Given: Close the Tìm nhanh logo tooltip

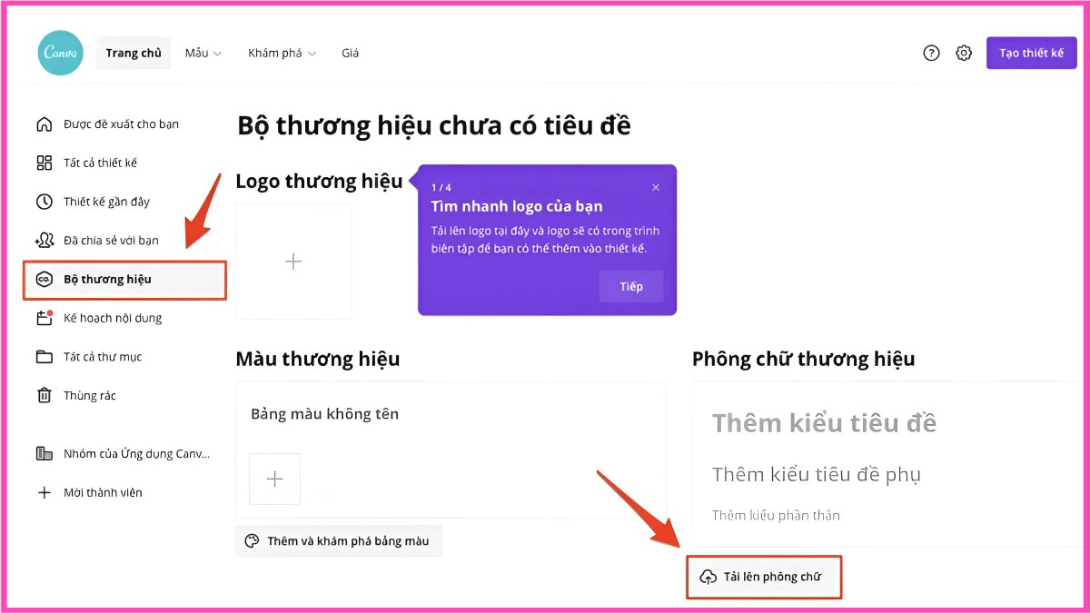Looking at the screenshot, I should coord(656,187).
